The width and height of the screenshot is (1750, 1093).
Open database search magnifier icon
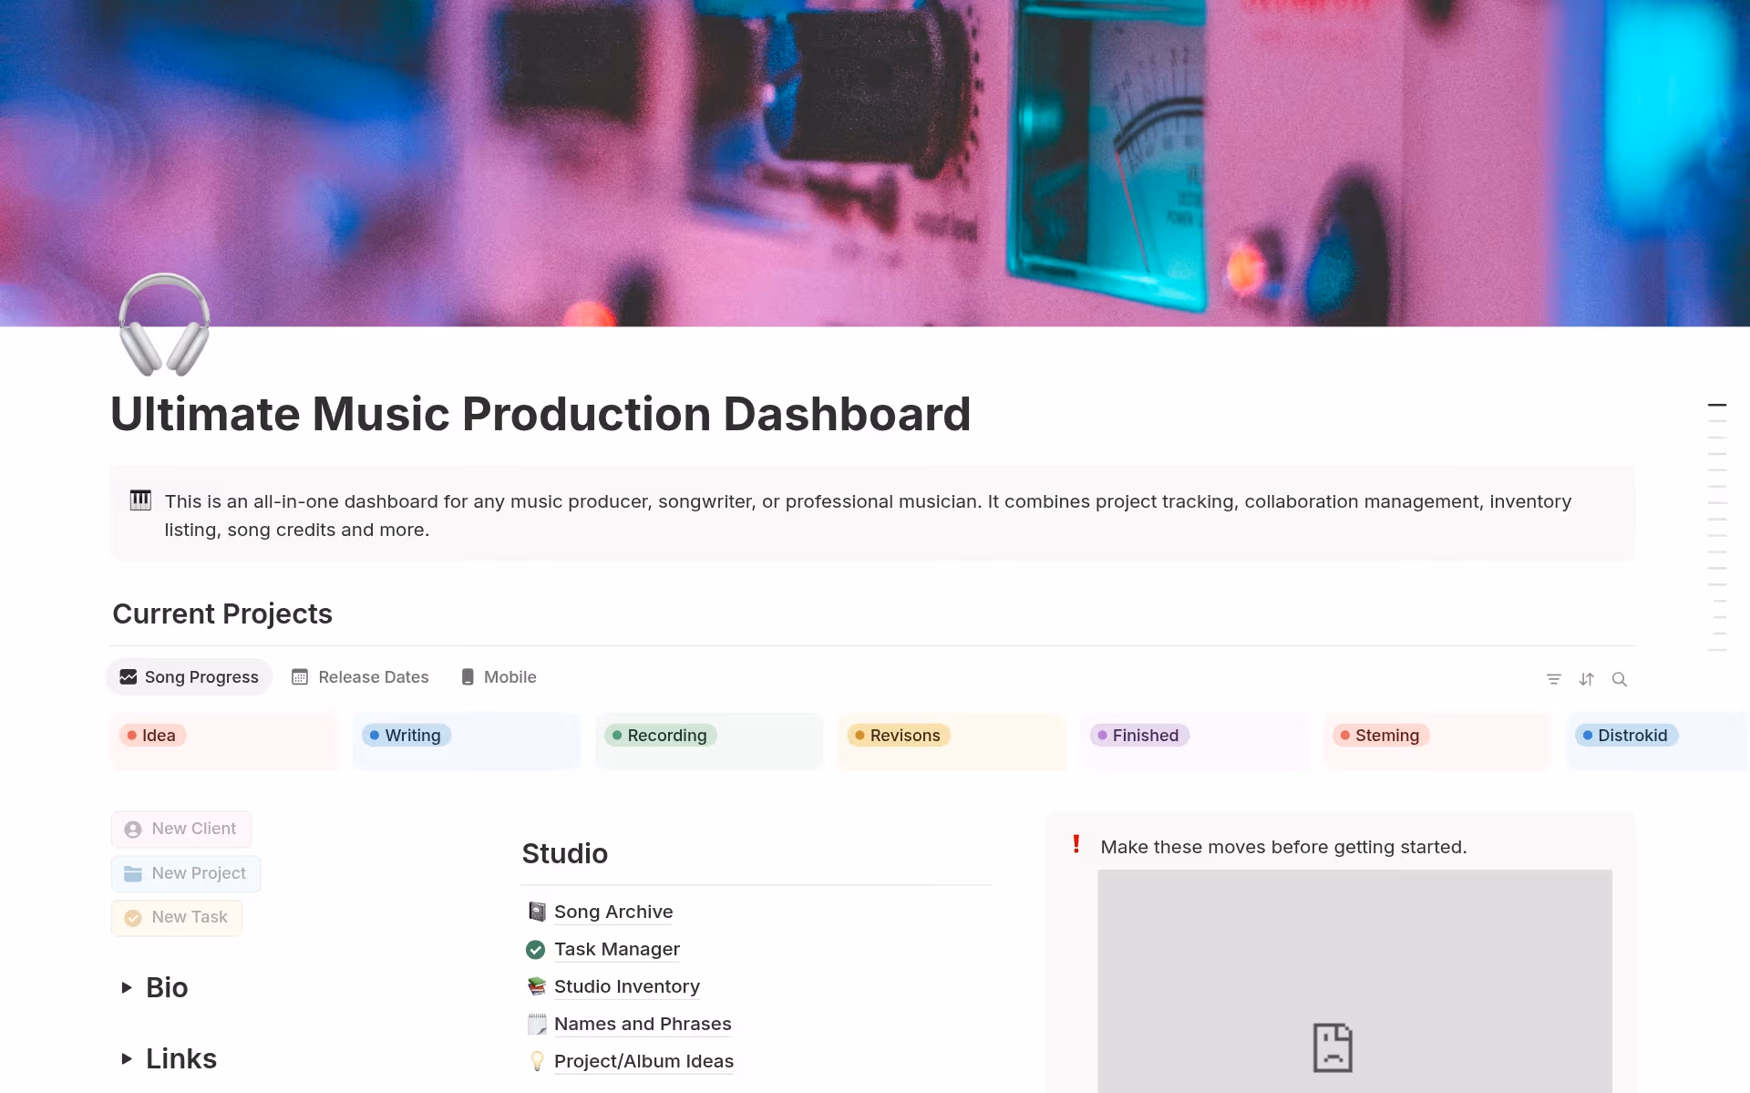(1619, 679)
